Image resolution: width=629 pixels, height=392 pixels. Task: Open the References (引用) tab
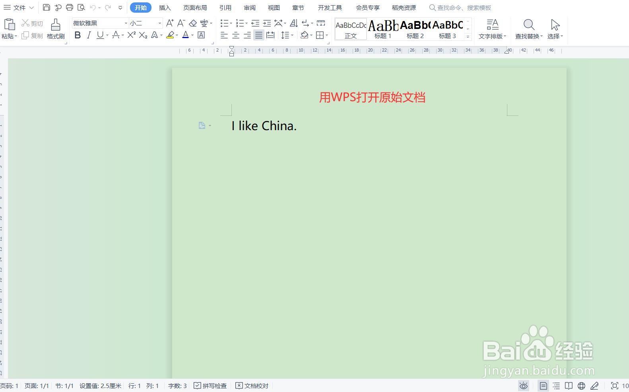click(225, 8)
